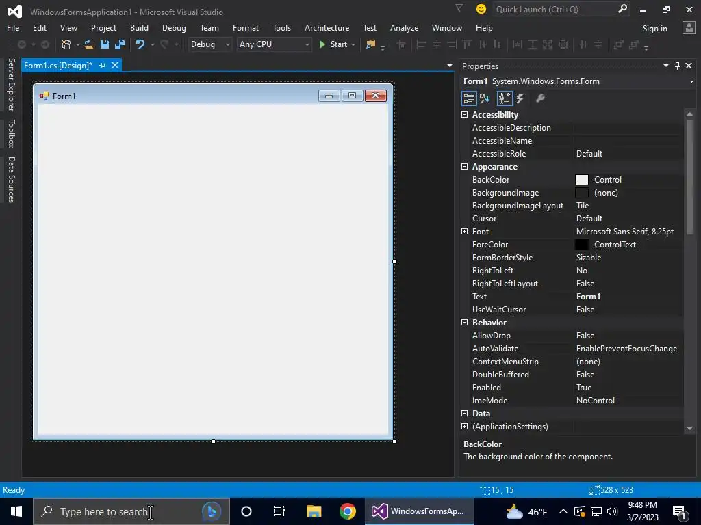This screenshot has height=525, width=701.
Task: Open the Server Explorer side tab
Action: pos(11,85)
